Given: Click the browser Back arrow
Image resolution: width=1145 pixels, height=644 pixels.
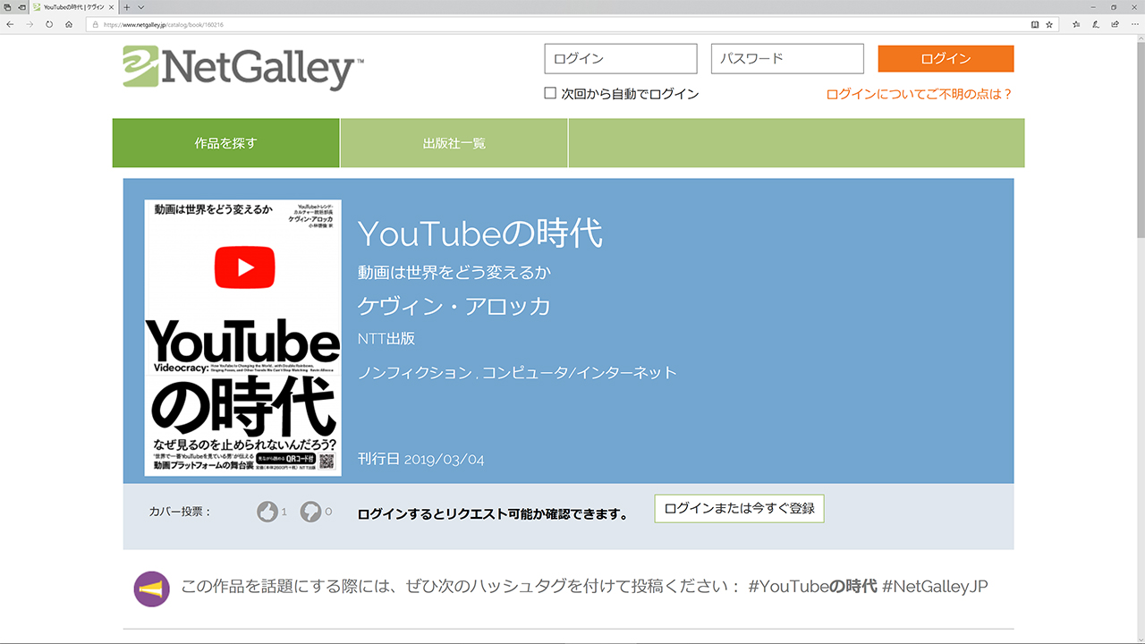Looking at the screenshot, I should 10,24.
